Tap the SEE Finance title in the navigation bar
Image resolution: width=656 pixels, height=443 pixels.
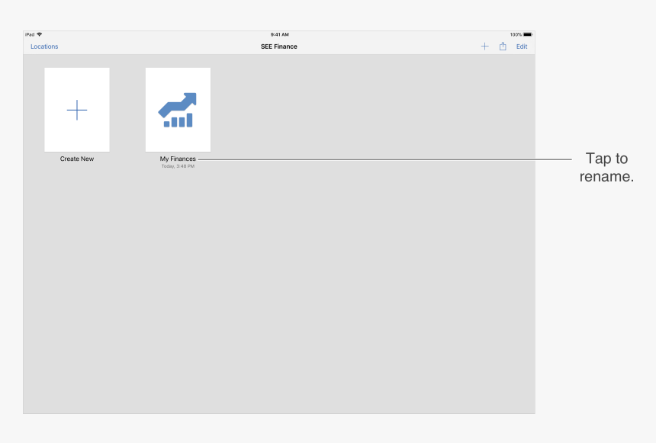click(x=279, y=47)
